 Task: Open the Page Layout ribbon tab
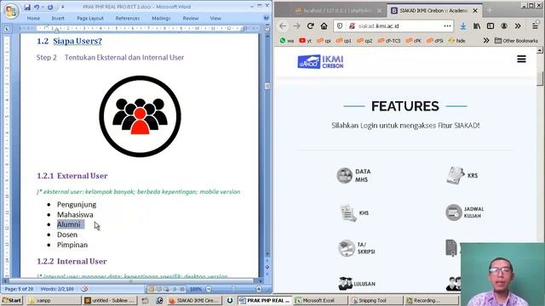click(x=90, y=18)
